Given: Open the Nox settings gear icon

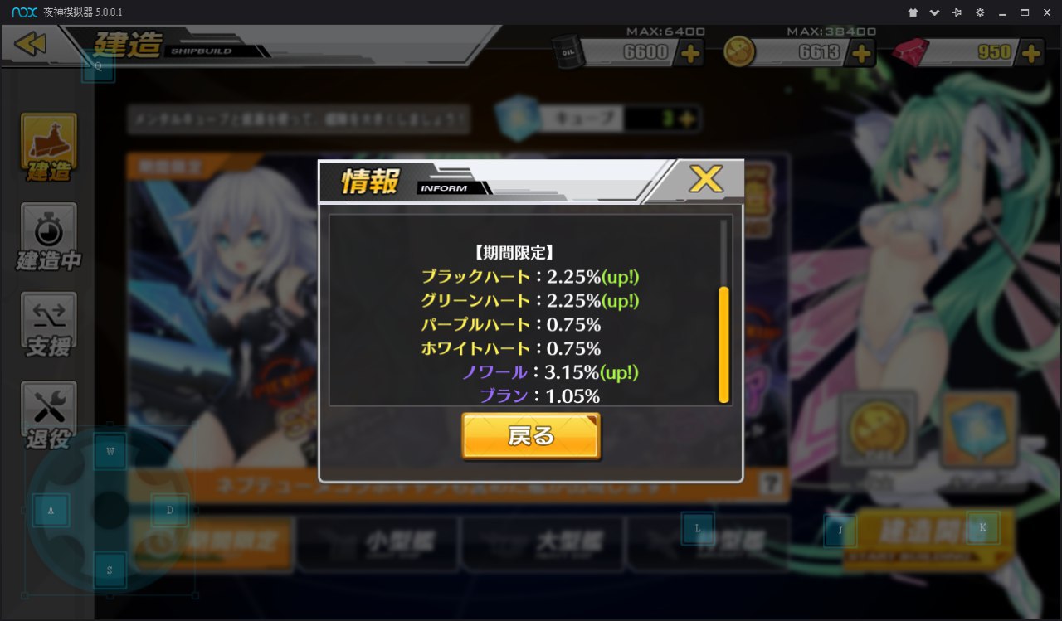Looking at the screenshot, I should (x=980, y=12).
